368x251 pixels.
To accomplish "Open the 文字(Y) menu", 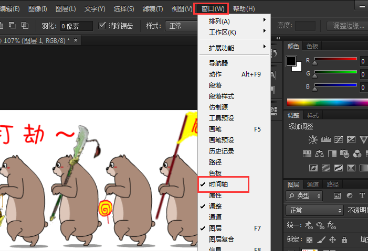I will pos(94,9).
